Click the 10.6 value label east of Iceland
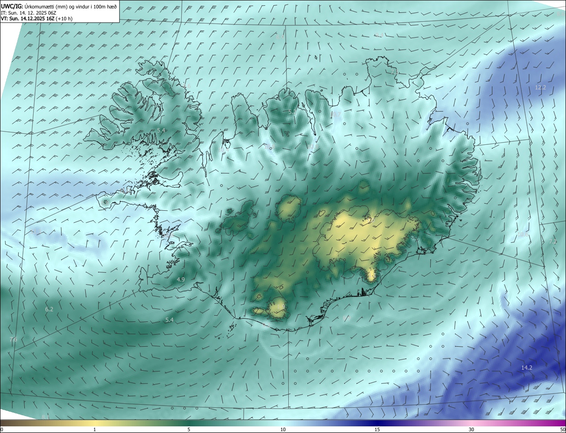The height and width of the screenshot is (433, 566). pyautogui.click(x=523, y=234)
